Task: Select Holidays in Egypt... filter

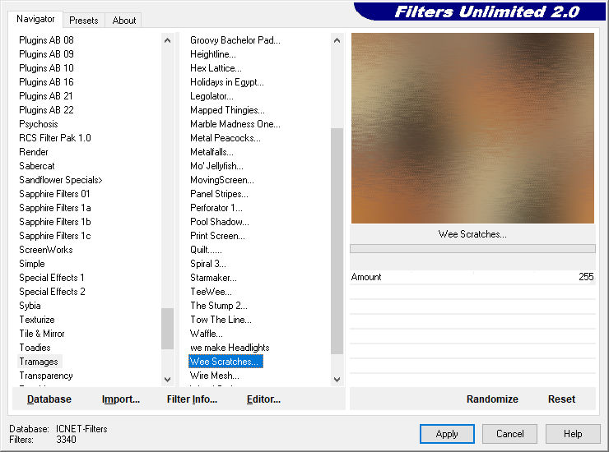Action: [x=227, y=82]
